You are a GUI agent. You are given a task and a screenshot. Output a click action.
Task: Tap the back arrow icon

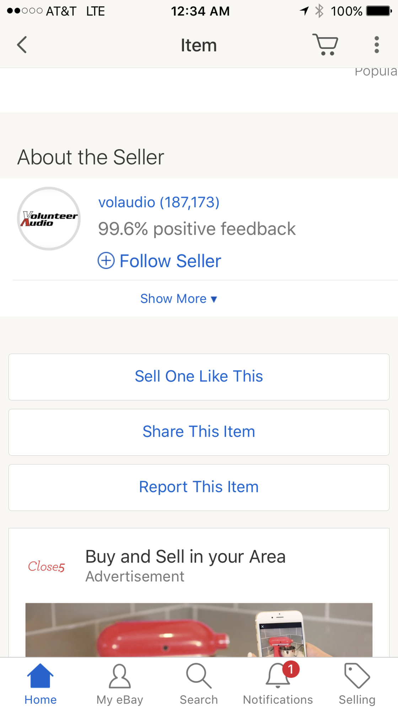tap(22, 45)
